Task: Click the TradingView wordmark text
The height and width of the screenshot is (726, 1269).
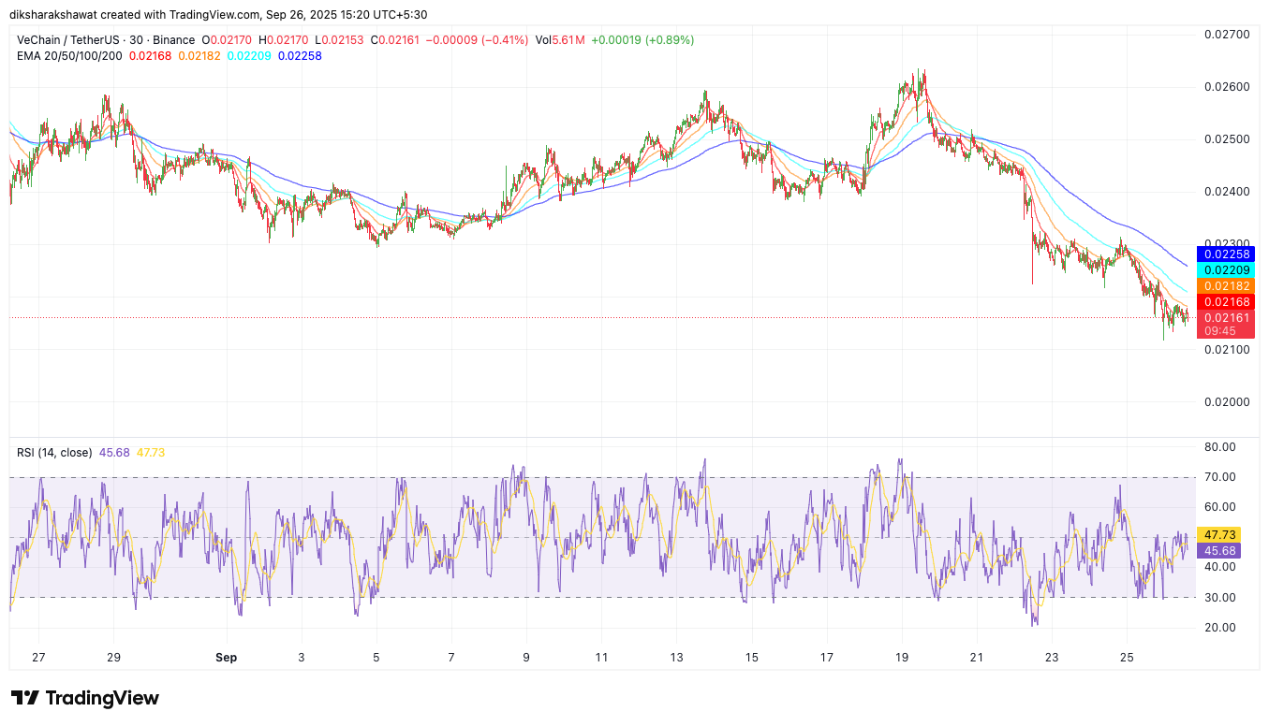Action: pyautogui.click(x=102, y=698)
